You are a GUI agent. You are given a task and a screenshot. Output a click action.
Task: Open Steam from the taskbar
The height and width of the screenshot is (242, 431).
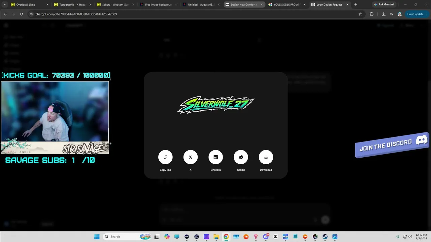325,237
